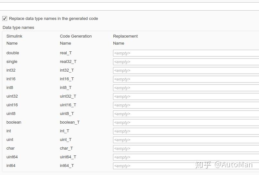Image resolution: width=259 pixels, height=175 pixels.
Task: Click the real_T code generation name
Action: [66, 53]
